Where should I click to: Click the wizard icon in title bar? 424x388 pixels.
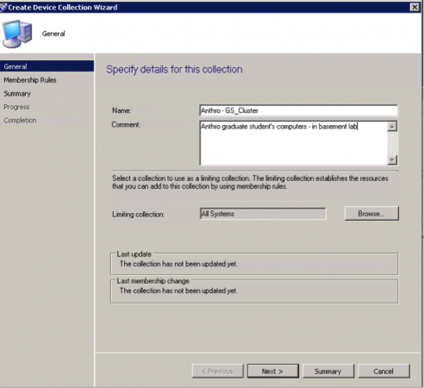coord(3,7)
